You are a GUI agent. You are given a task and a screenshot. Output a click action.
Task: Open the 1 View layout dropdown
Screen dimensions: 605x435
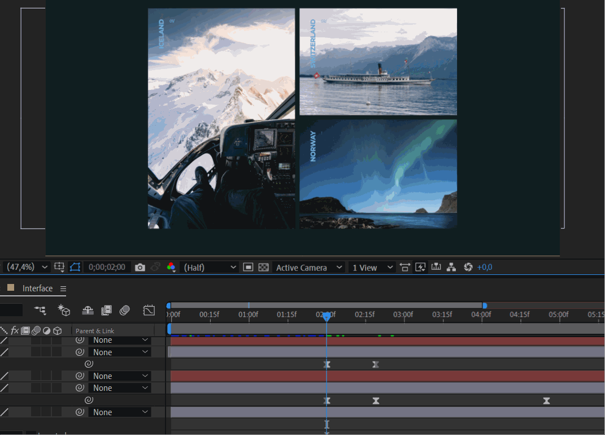pos(372,268)
